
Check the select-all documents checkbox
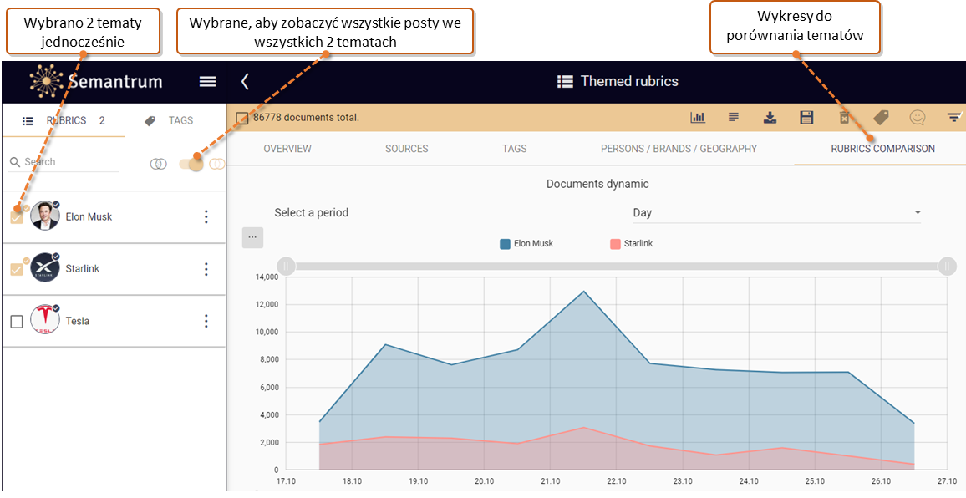click(x=242, y=118)
